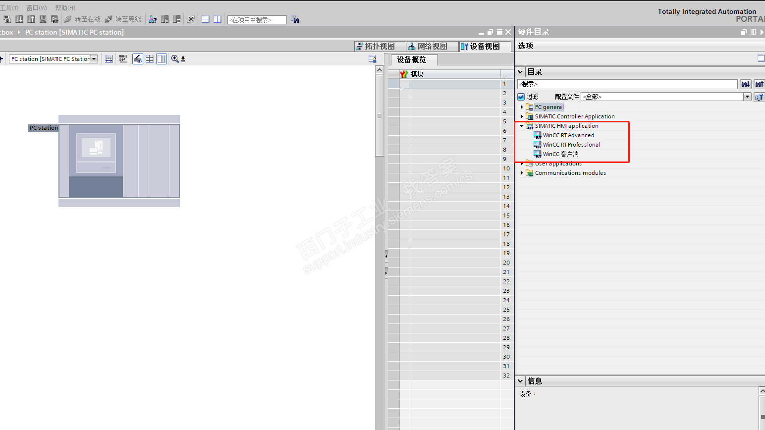Select the WinCC RT Professional item
765x430 pixels.
click(571, 145)
